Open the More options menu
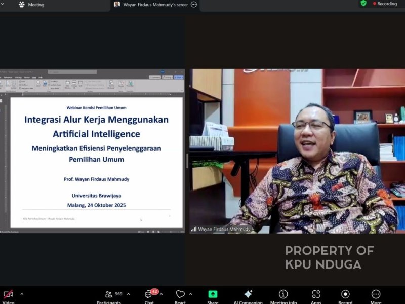 (x=376, y=294)
